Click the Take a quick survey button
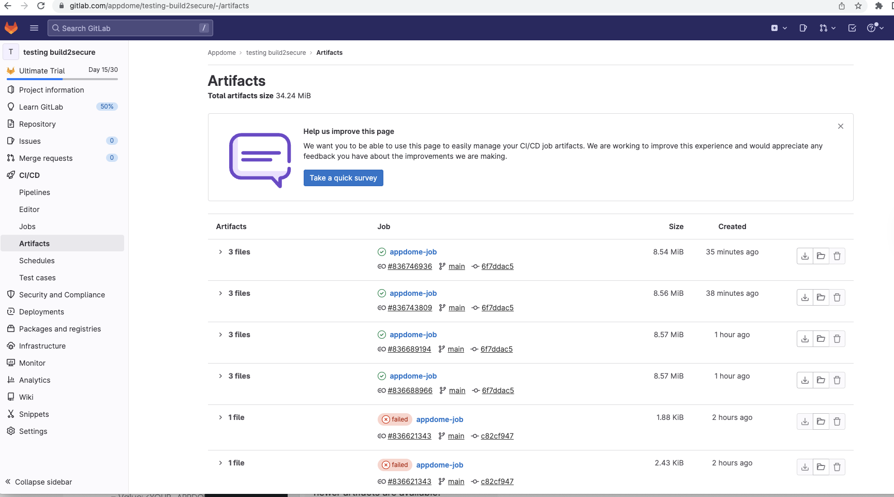 (343, 177)
